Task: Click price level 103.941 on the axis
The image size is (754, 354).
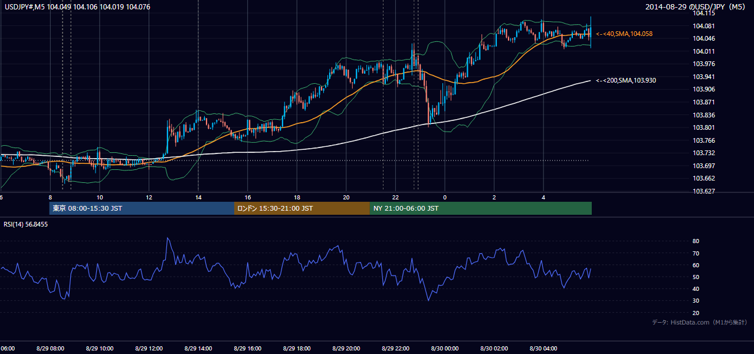Action: click(x=704, y=77)
